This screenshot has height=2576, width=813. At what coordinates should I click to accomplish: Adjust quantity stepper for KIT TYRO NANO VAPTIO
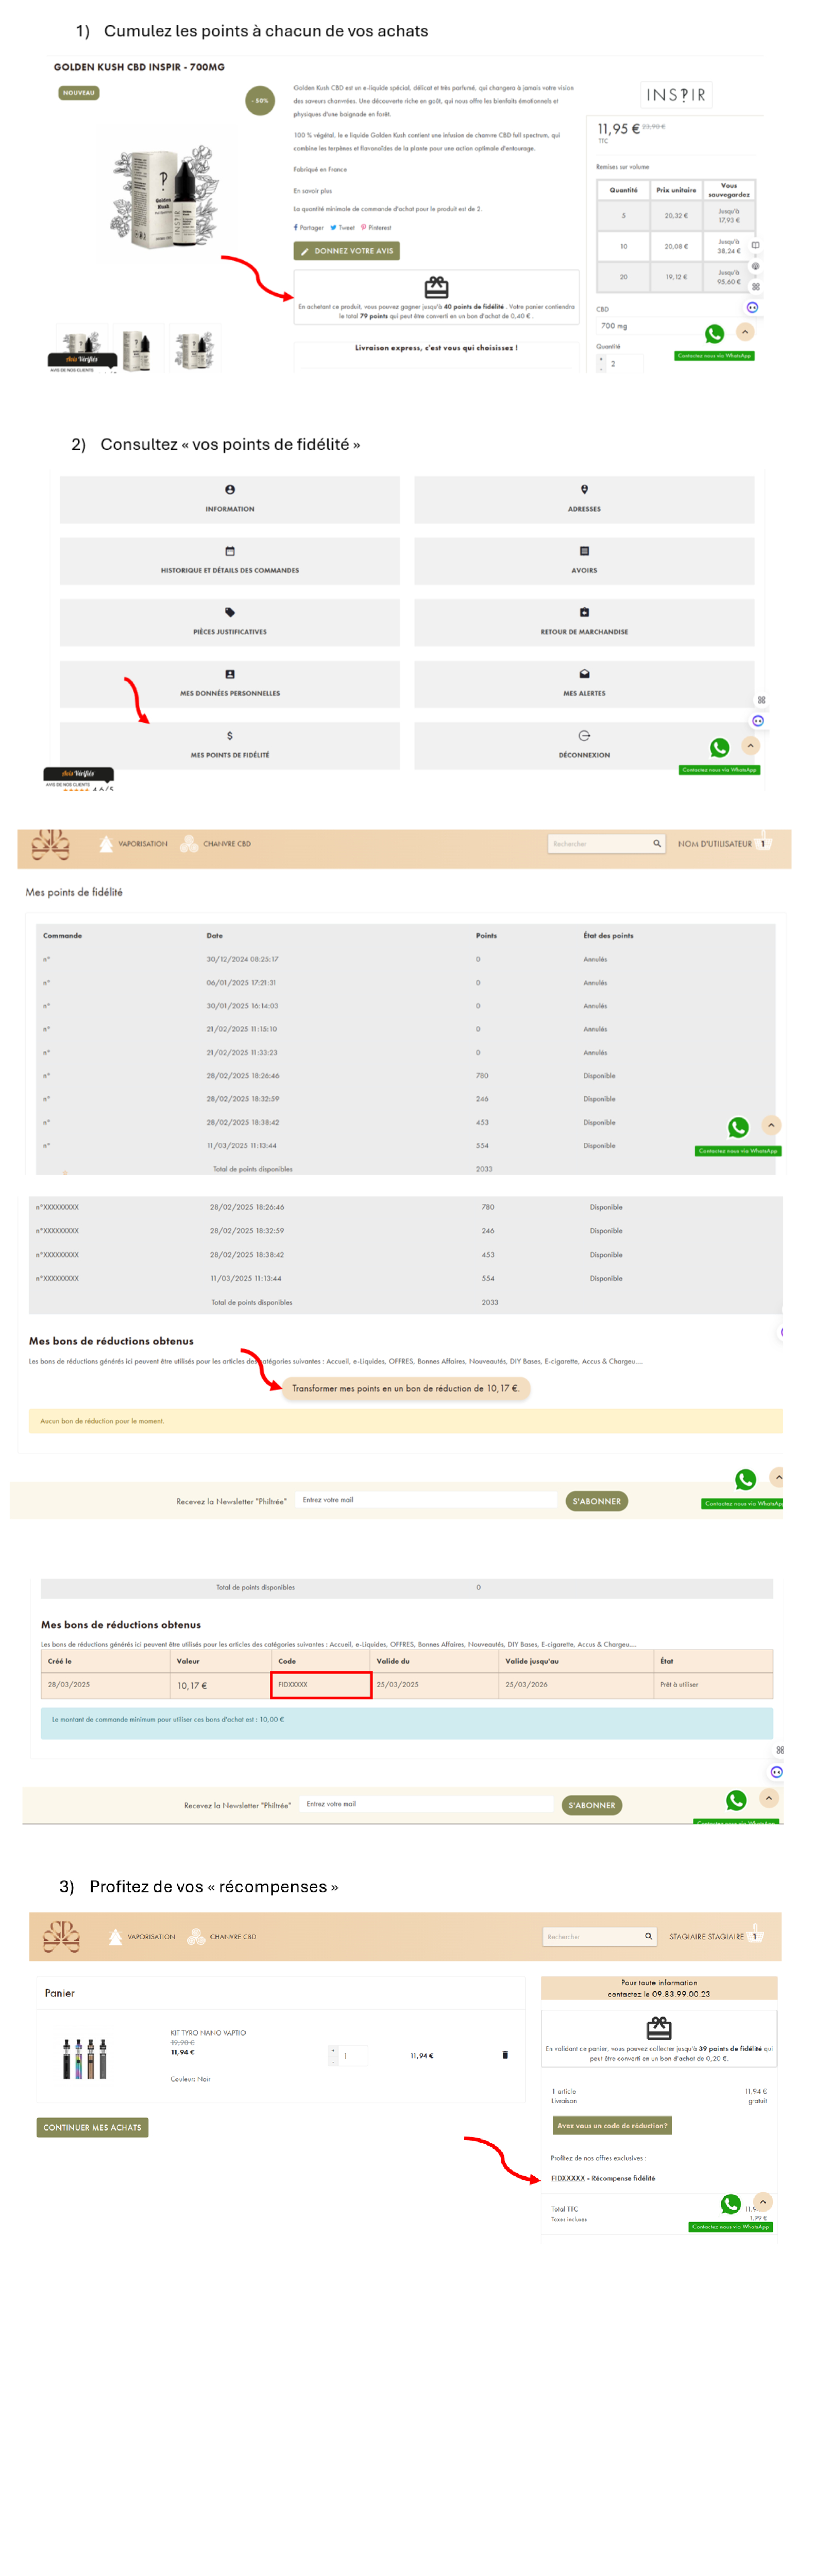347,2056
